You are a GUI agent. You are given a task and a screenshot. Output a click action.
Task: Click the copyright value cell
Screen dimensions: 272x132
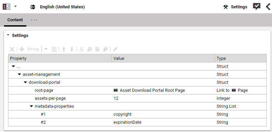pyautogui.click(x=163, y=114)
